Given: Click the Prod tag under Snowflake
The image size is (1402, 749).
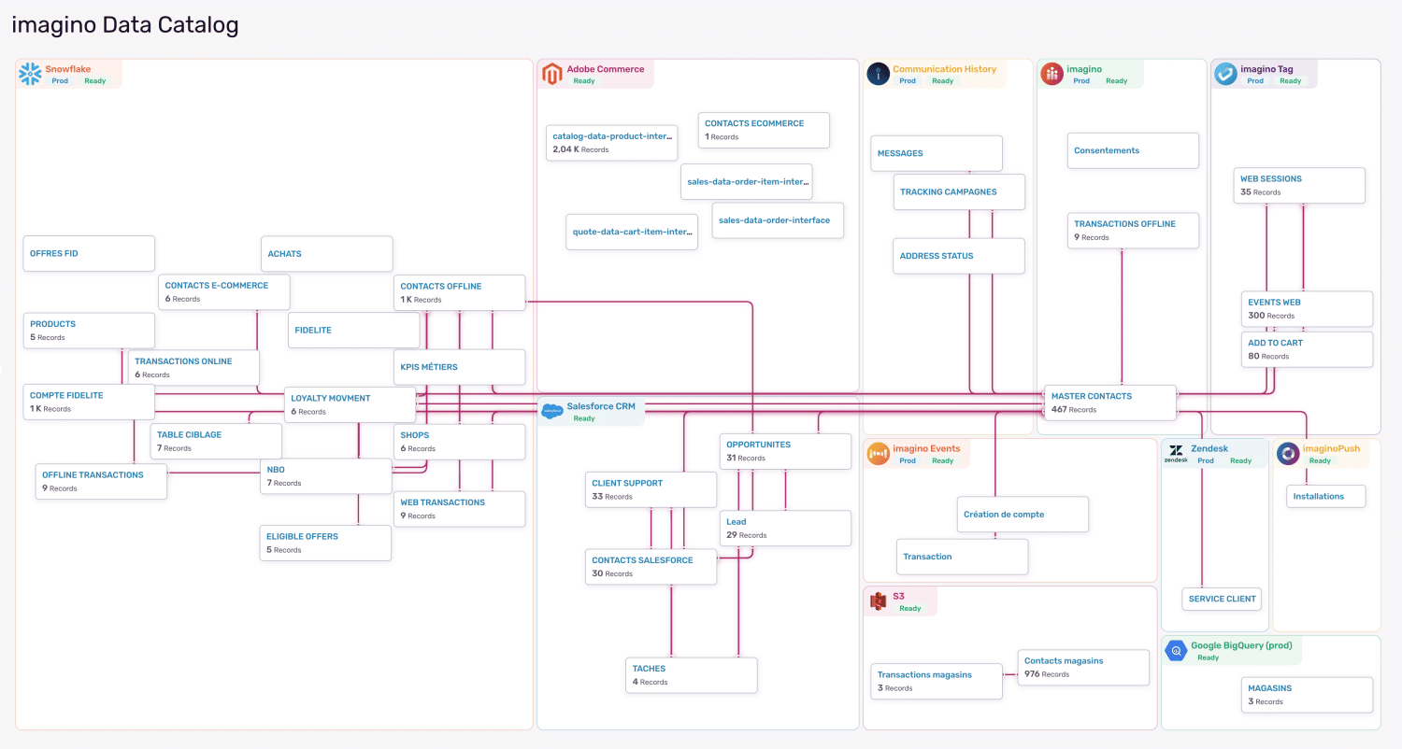Looking at the screenshot, I should pyautogui.click(x=60, y=81).
